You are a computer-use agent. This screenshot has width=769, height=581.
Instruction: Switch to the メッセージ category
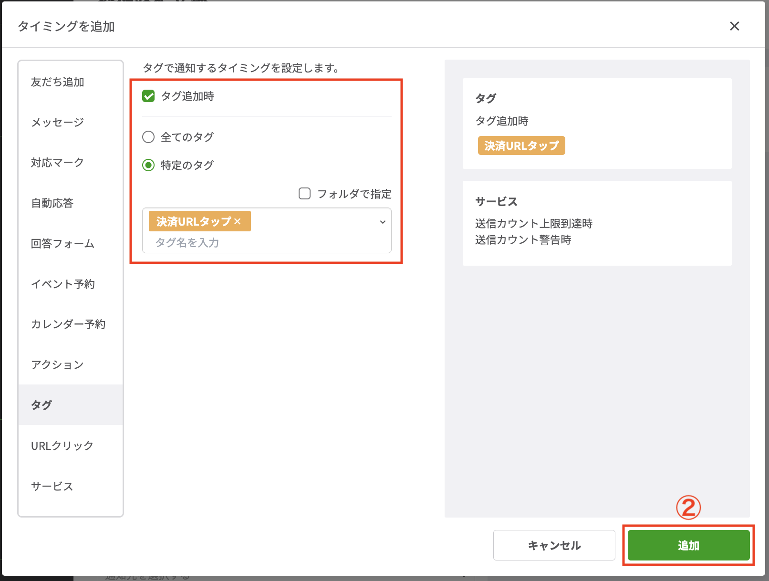click(57, 122)
